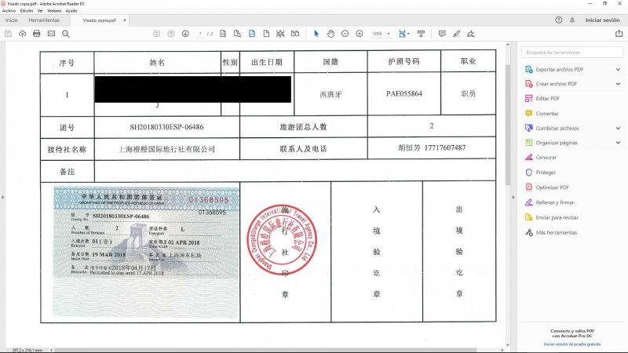The image size is (628, 353).
Task: Open the Edición menu
Action: [27, 11]
